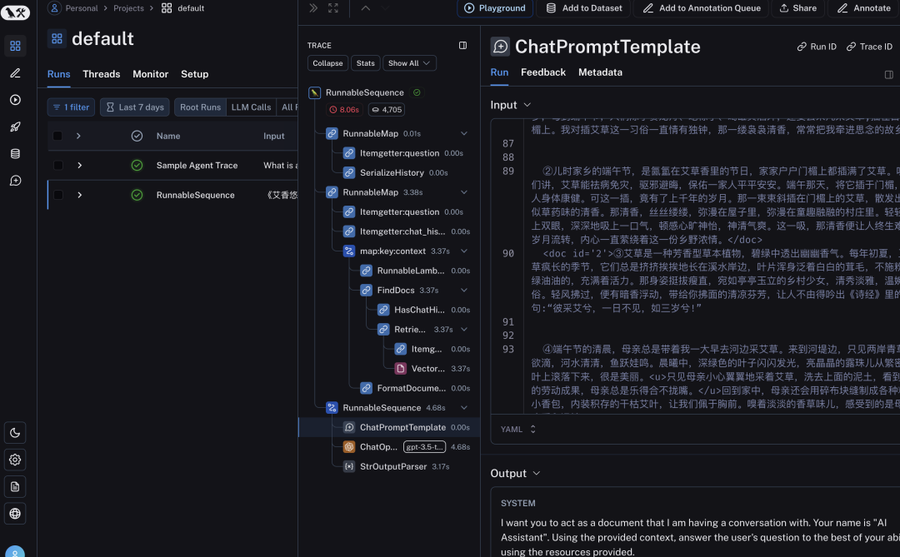Open the Monitor tab

tap(150, 74)
